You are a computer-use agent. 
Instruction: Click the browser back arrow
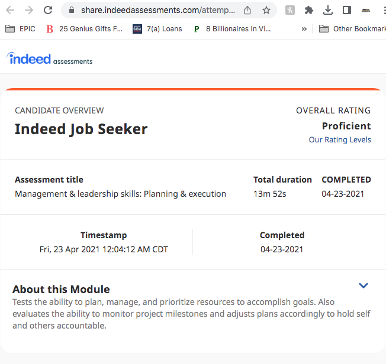[10, 10]
